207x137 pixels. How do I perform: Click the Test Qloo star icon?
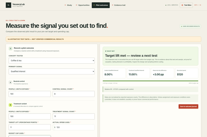point(182,5)
